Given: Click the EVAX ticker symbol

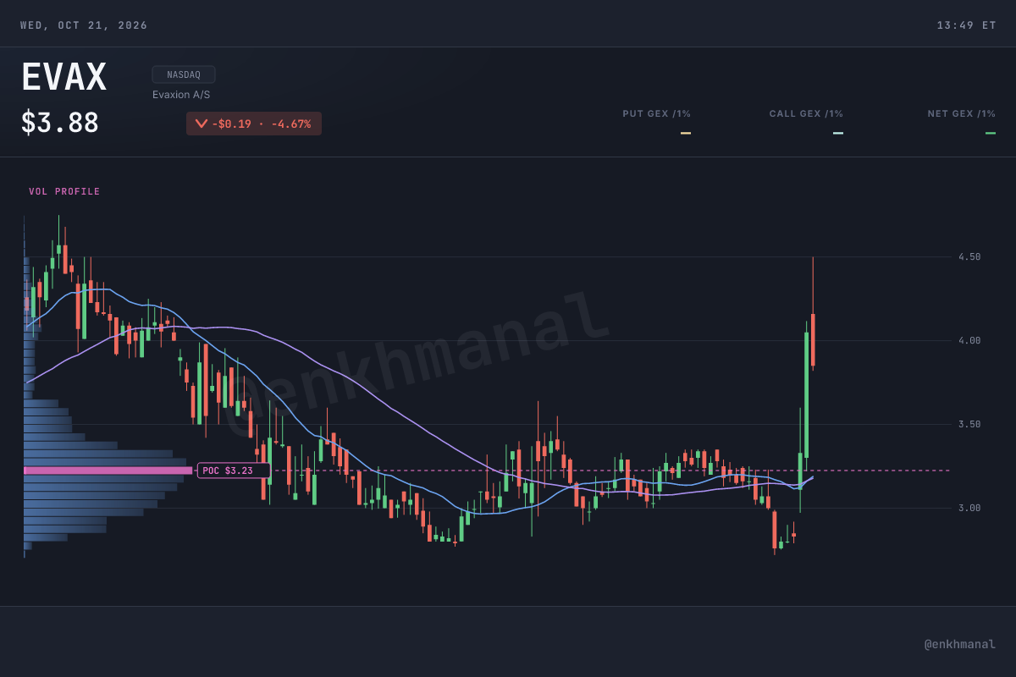Looking at the screenshot, I should point(64,77).
